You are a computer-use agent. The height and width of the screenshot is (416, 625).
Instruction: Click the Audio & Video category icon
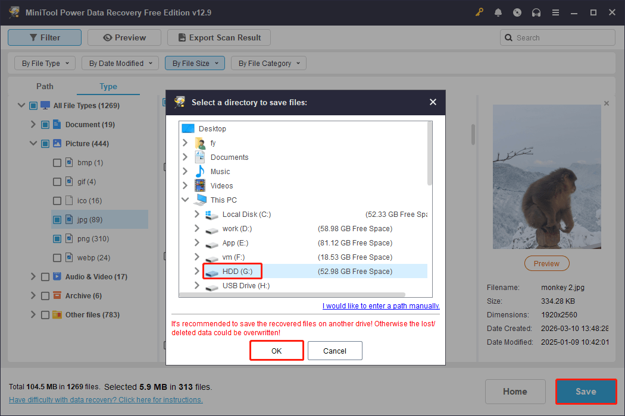pyautogui.click(x=57, y=276)
